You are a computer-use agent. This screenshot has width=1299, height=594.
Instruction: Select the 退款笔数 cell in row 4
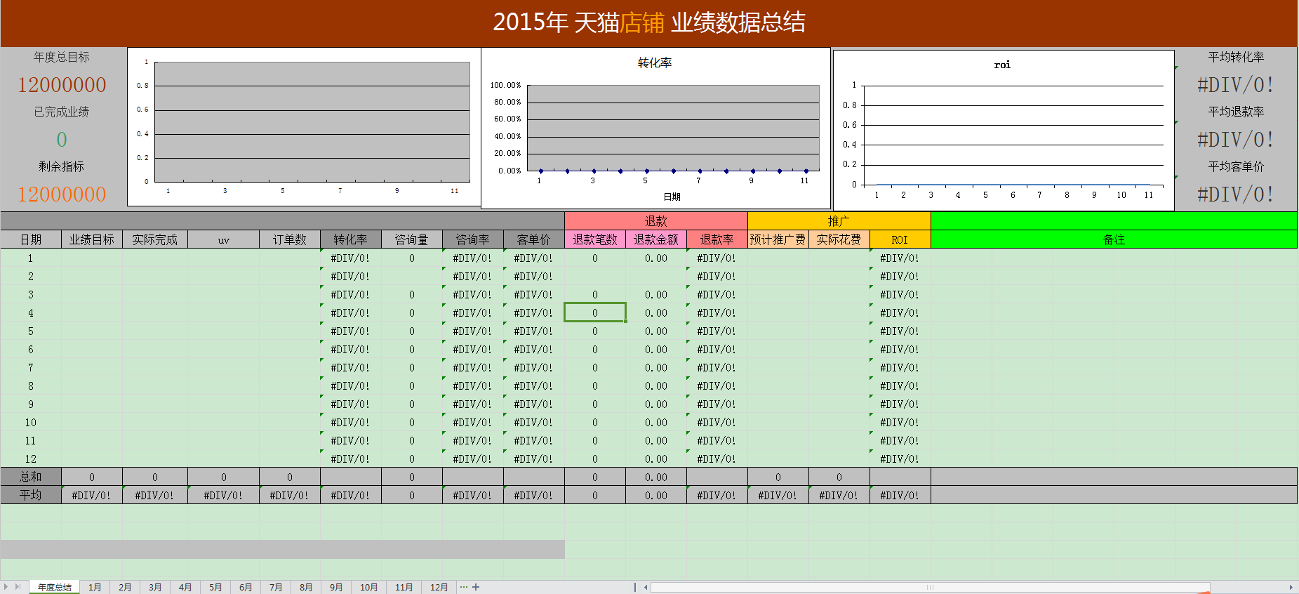pyautogui.click(x=595, y=312)
